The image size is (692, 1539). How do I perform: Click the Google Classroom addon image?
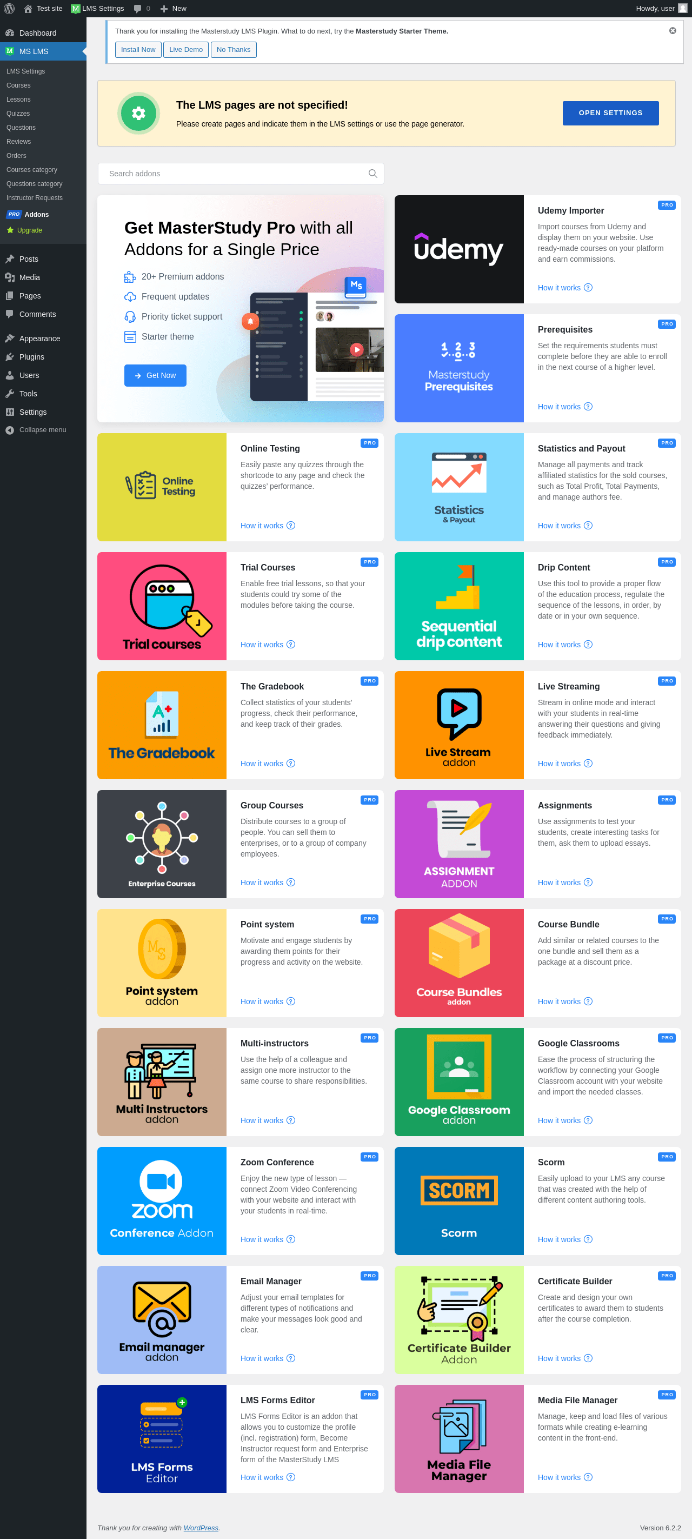click(458, 1082)
